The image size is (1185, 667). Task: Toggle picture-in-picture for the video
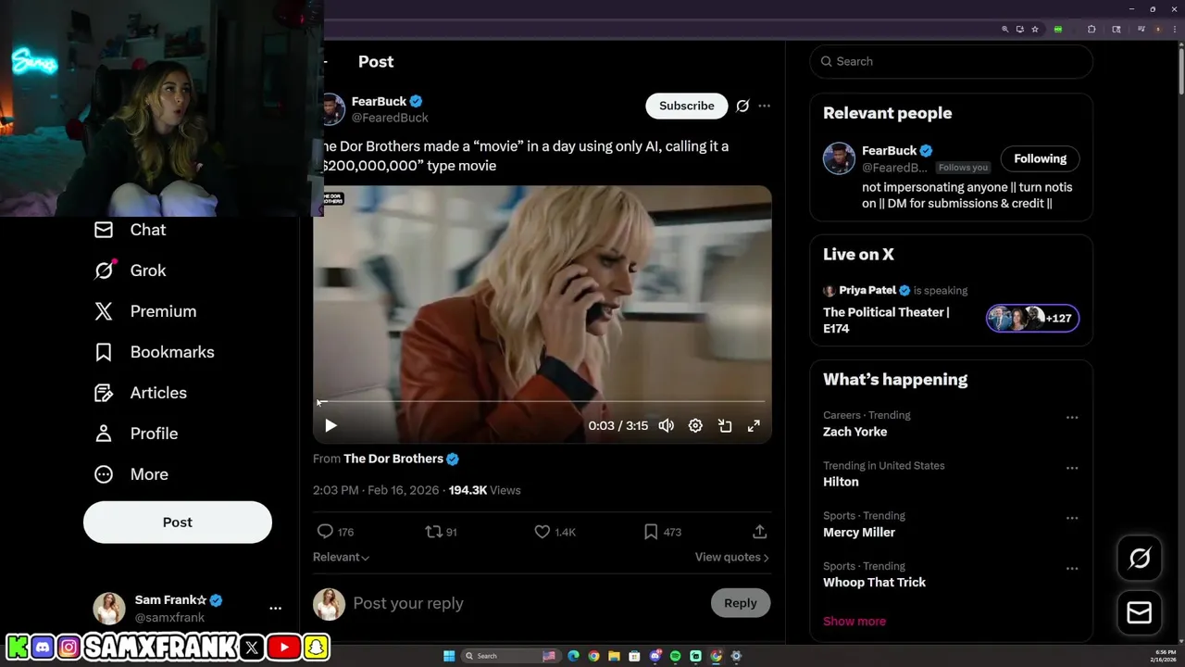coord(725,425)
